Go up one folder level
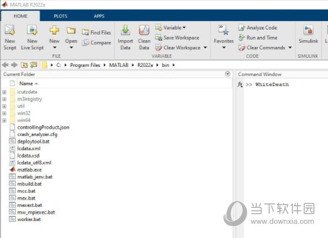The image size is (328, 238). click(24, 65)
